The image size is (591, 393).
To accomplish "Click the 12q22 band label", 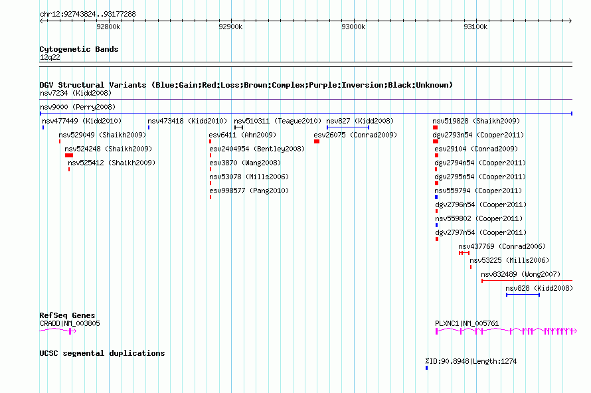I will coord(50,57).
